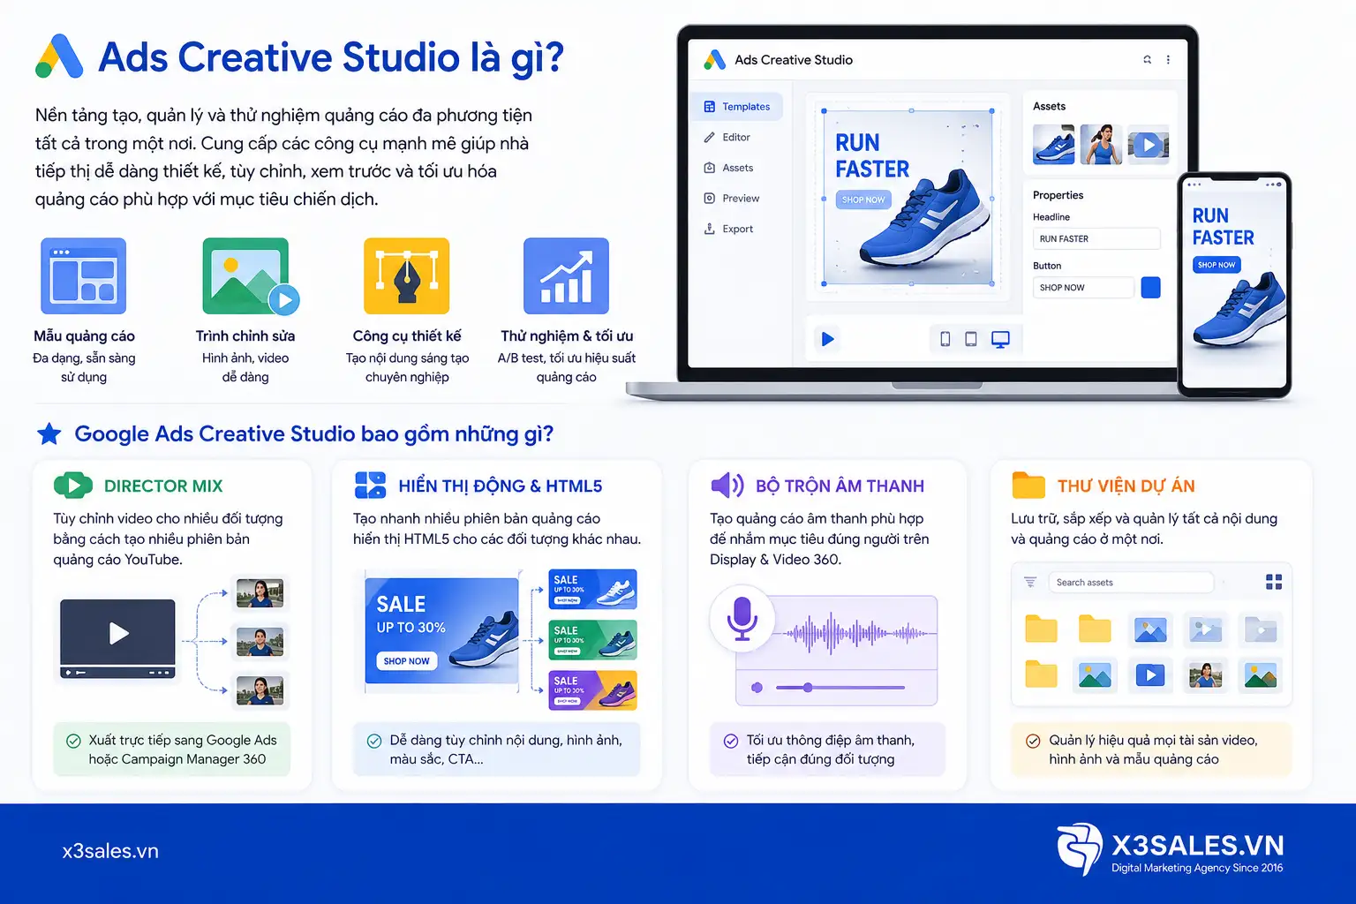Click the Google Ads logo beside the title
This screenshot has width=1356, height=904.
click(x=59, y=56)
